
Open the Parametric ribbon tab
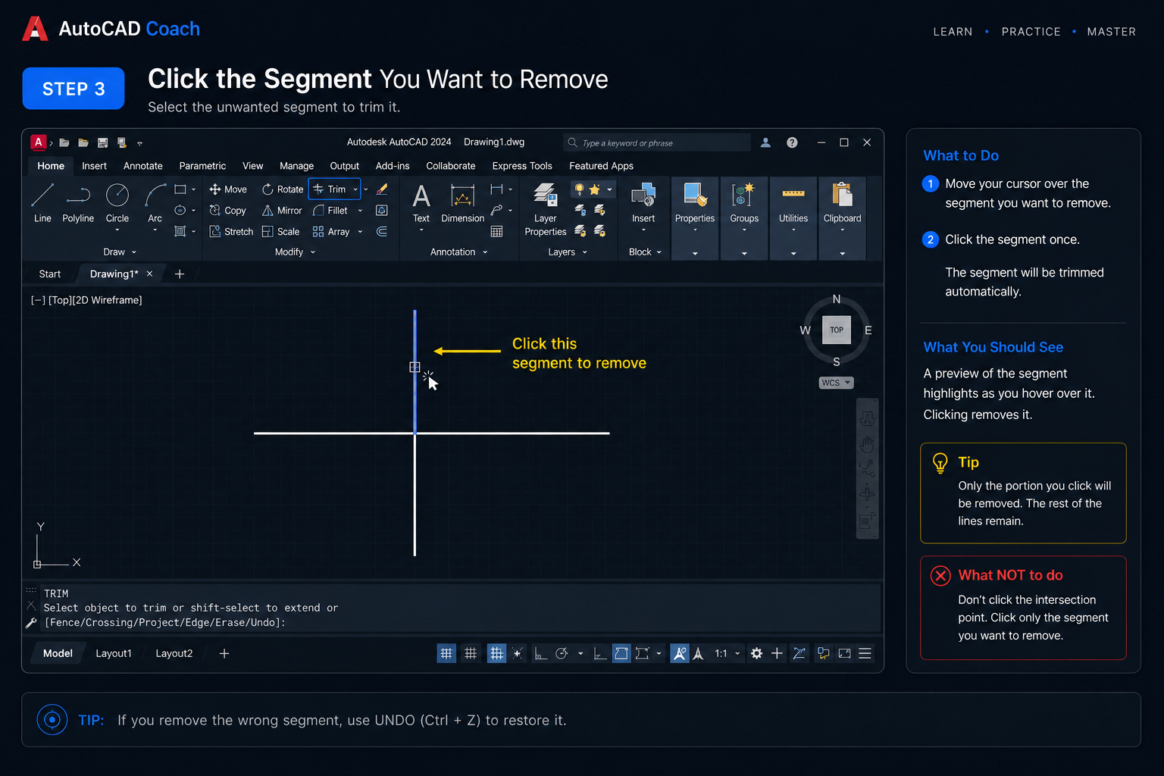click(x=202, y=166)
